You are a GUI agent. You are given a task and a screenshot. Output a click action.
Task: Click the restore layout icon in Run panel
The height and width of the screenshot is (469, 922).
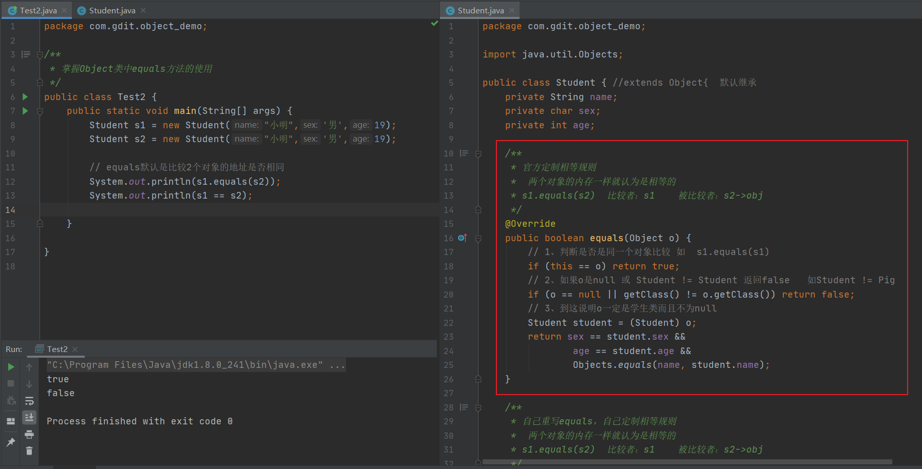tap(11, 421)
